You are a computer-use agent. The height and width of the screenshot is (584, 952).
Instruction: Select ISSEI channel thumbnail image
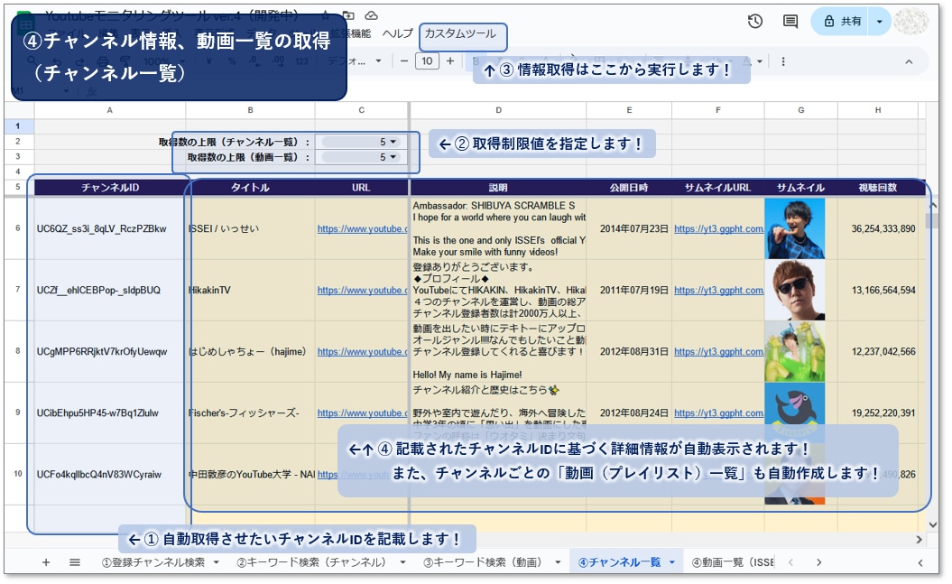(795, 229)
